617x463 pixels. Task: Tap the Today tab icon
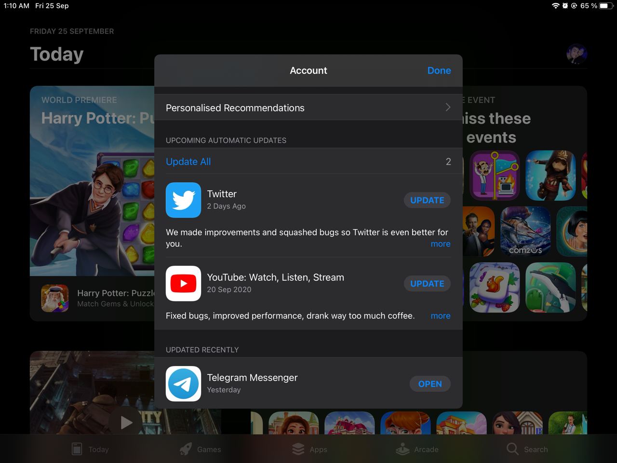coord(77,449)
